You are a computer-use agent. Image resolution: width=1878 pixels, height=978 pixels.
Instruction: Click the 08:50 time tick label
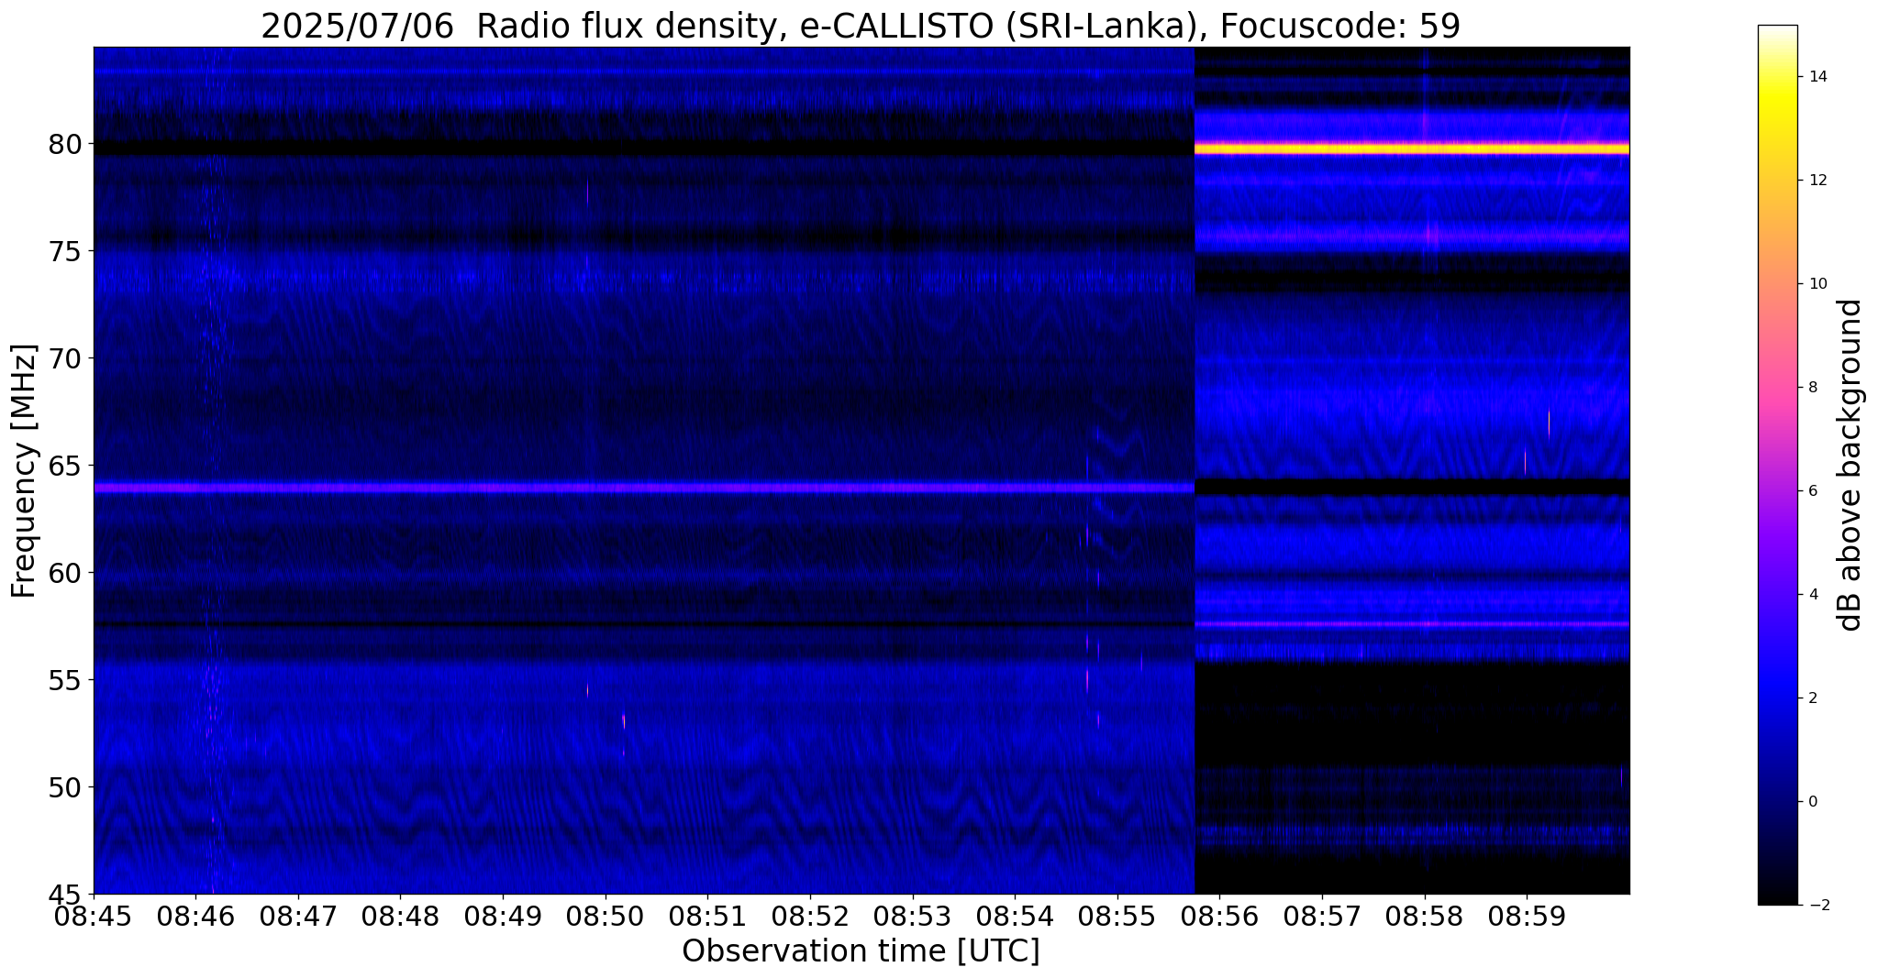pos(606,917)
